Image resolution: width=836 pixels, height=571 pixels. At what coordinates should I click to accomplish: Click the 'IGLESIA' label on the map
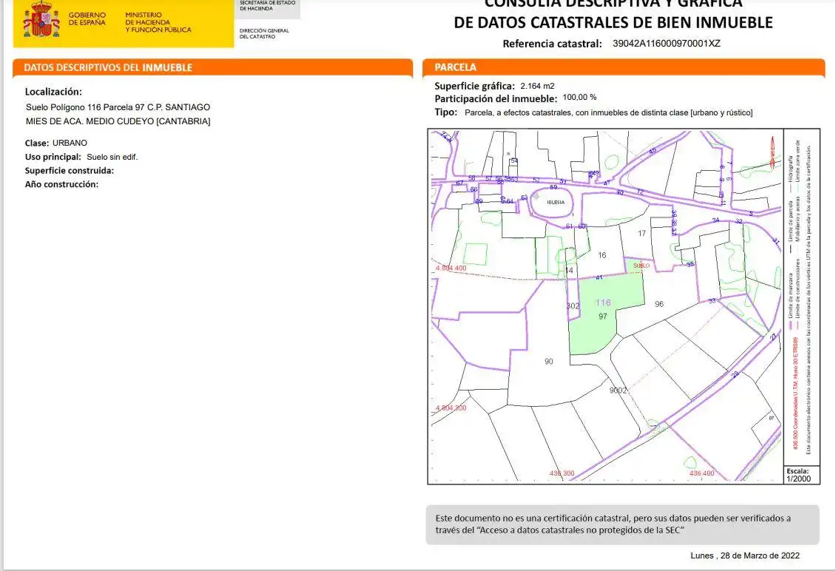coord(556,203)
